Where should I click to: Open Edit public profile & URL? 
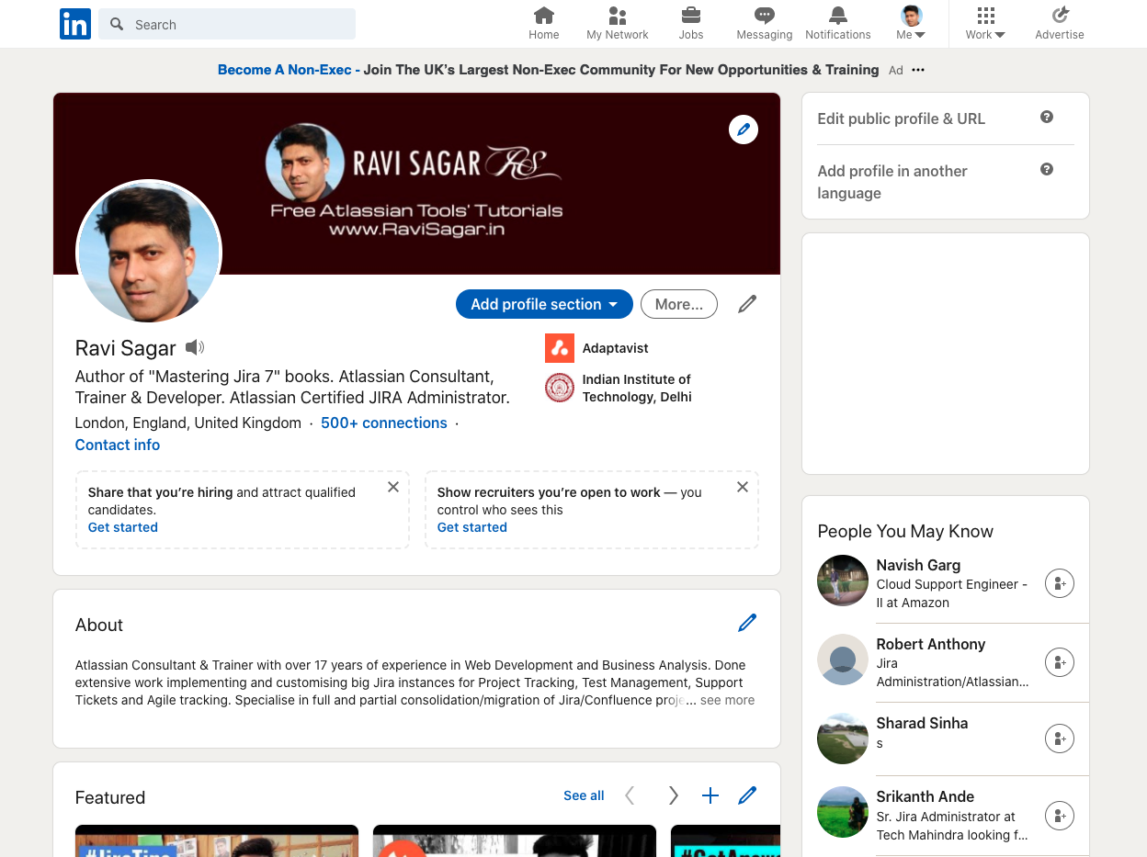click(x=902, y=118)
